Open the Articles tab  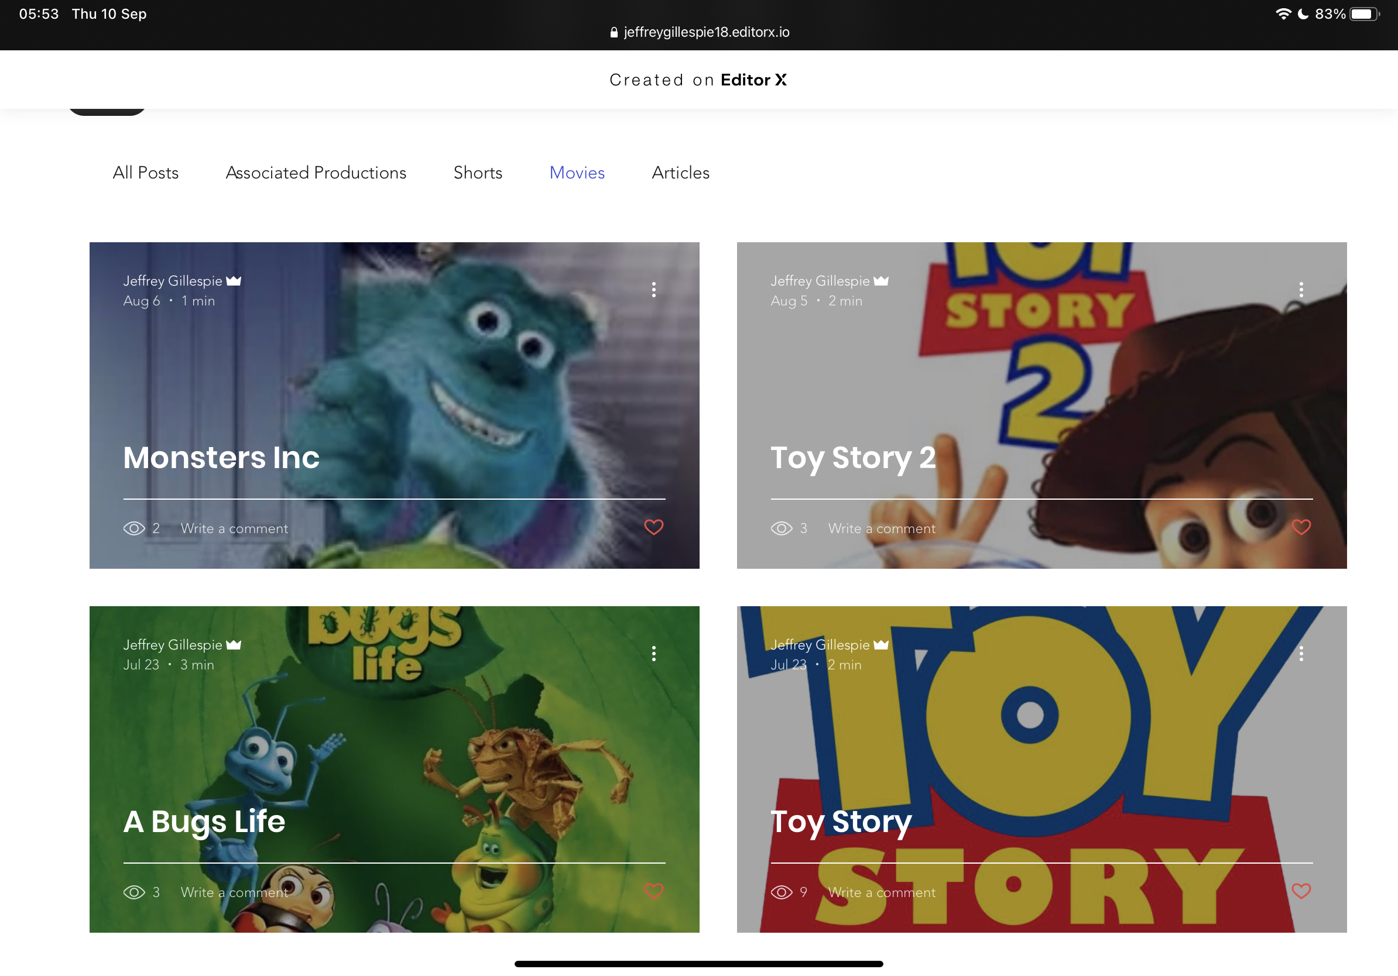pos(681,173)
